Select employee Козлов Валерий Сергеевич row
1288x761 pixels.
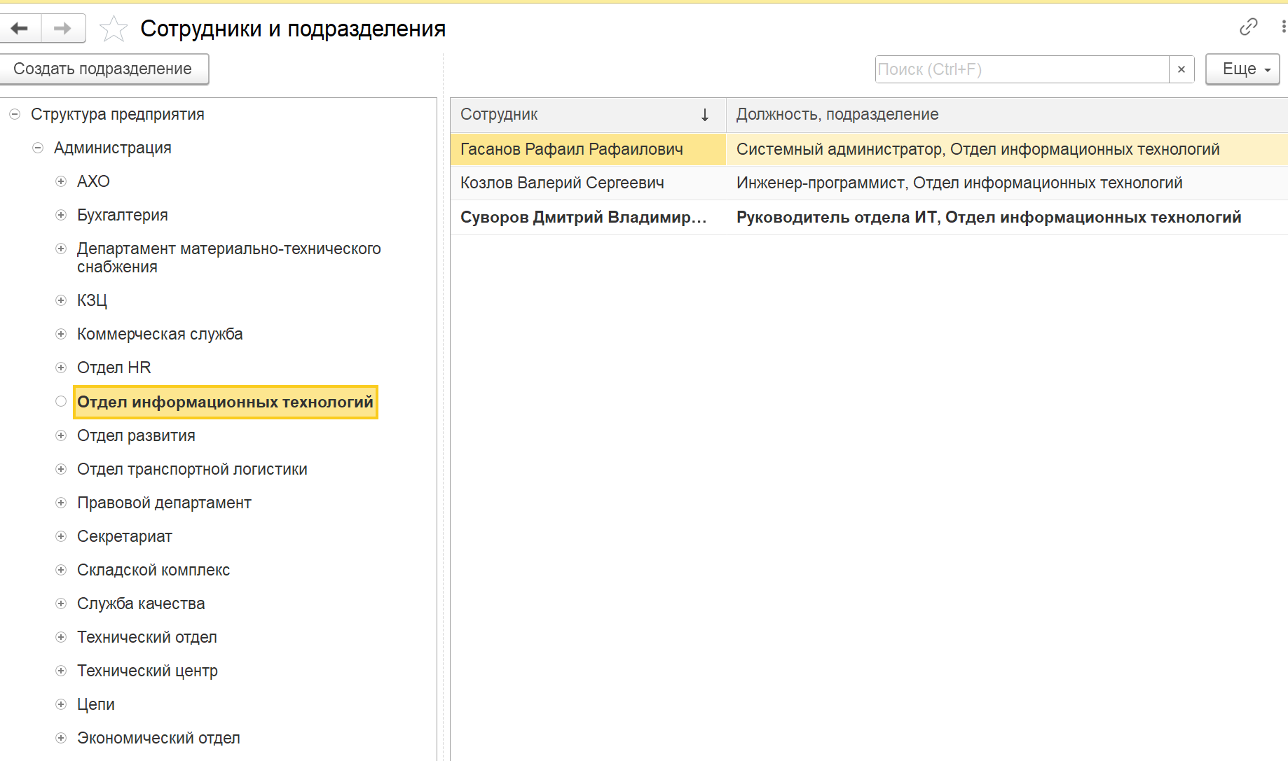[x=869, y=183]
